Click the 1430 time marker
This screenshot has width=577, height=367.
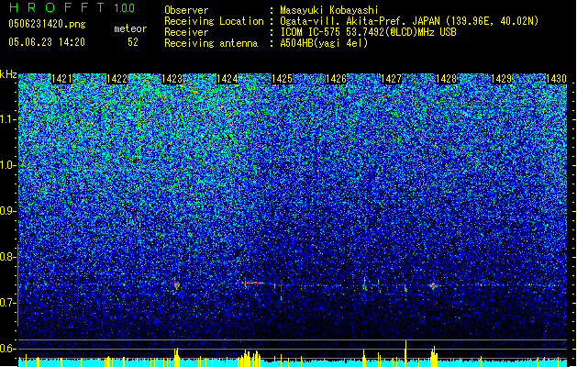click(x=556, y=79)
